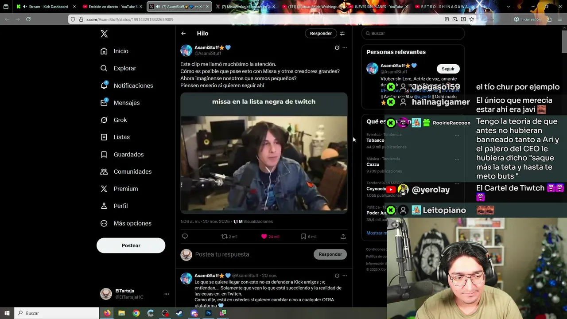Open Tabasco trend options dots
Viewport: 567px width, 319px height.
point(457,135)
